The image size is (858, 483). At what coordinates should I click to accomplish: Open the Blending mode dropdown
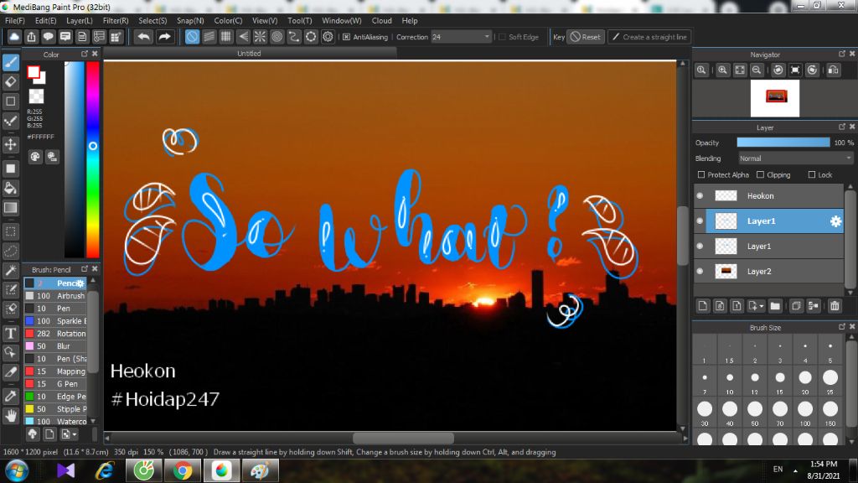tap(796, 158)
